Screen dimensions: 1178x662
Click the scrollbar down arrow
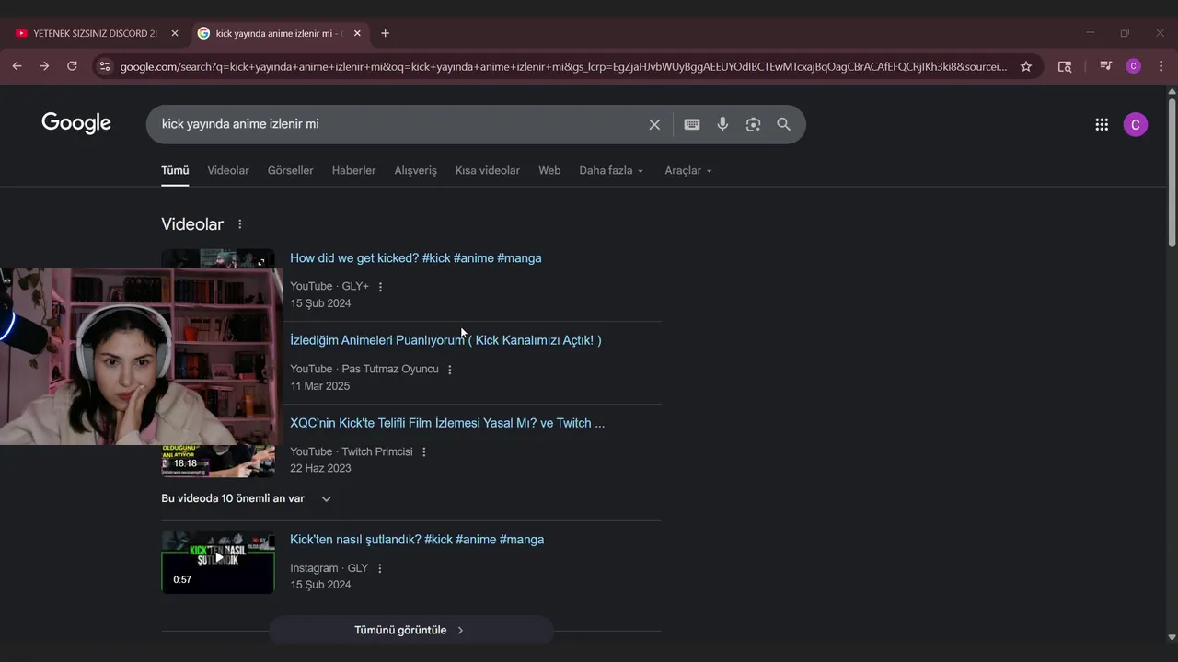(1172, 636)
